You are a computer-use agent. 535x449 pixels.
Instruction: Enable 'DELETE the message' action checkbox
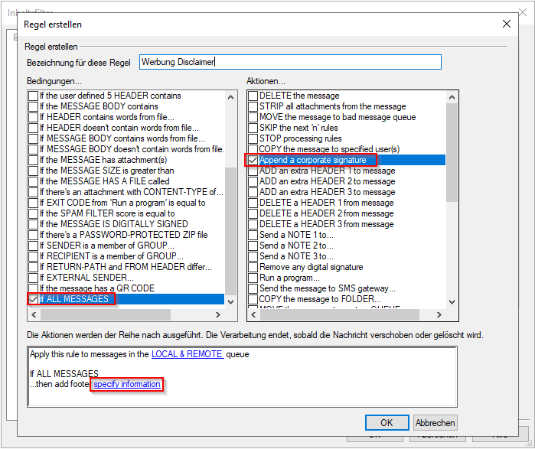(253, 96)
